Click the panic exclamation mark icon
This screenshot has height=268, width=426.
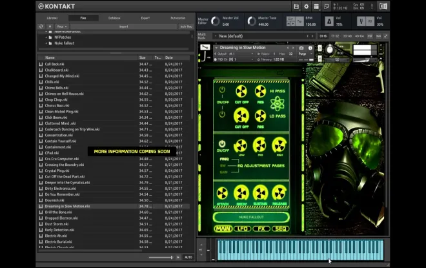click(x=372, y=6)
